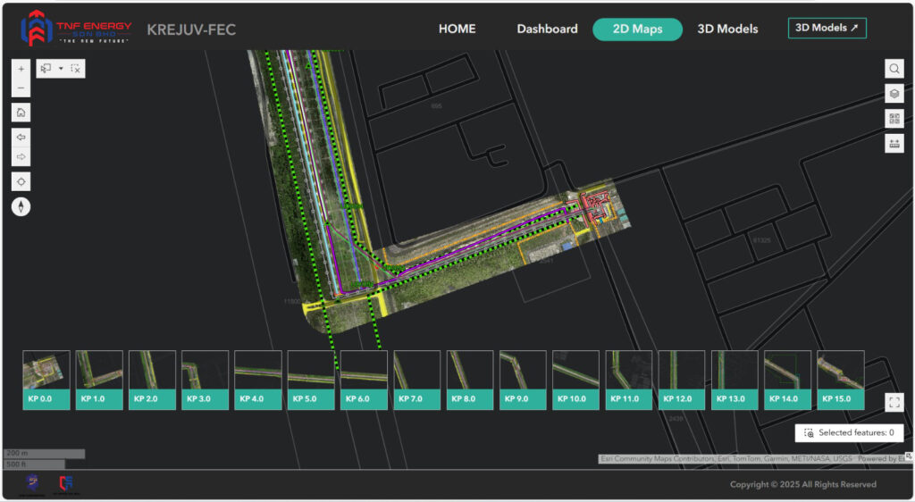Open 3D Models external link button
Screen dimensions: 915x502
[827, 28]
